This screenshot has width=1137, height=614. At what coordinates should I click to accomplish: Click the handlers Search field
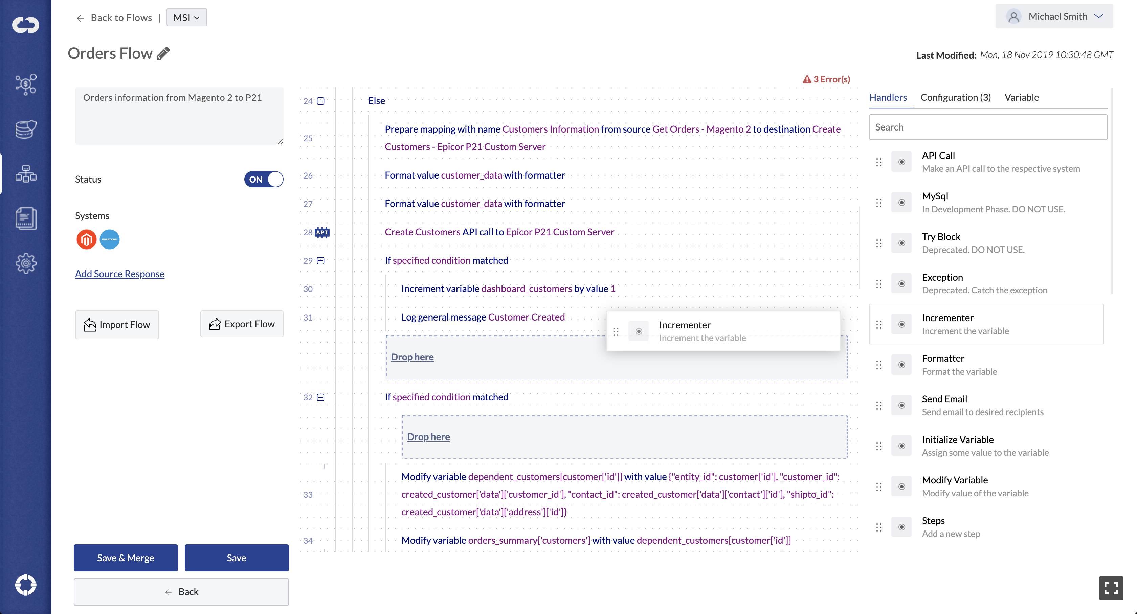(988, 127)
